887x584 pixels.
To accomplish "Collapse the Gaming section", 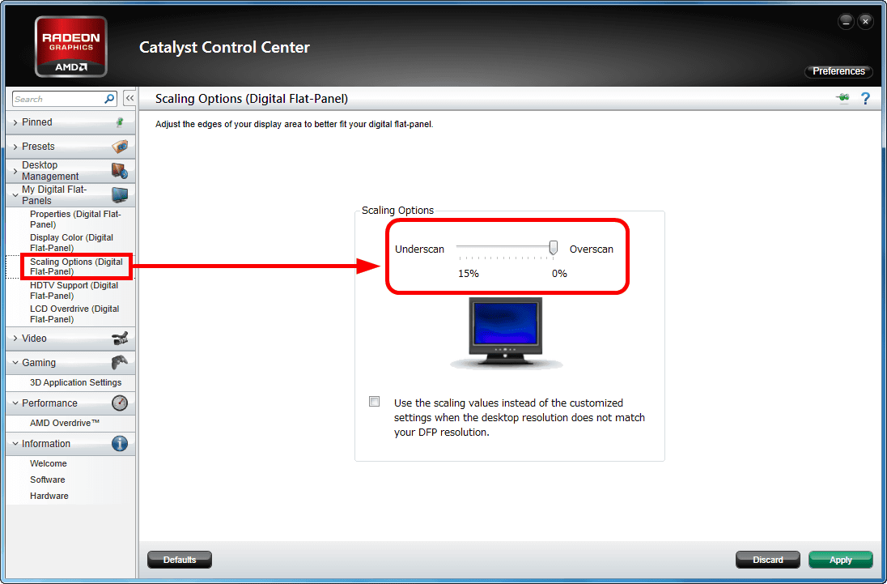I will [x=15, y=363].
